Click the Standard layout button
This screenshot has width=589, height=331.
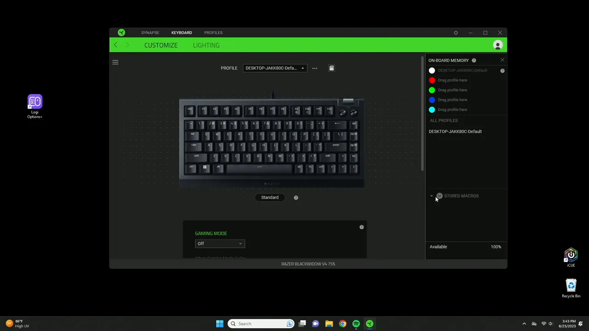tap(270, 198)
